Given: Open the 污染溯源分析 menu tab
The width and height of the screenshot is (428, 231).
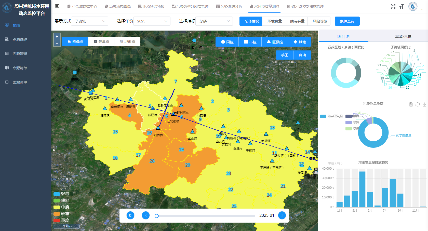Looking at the screenshot, I should click(x=229, y=6).
